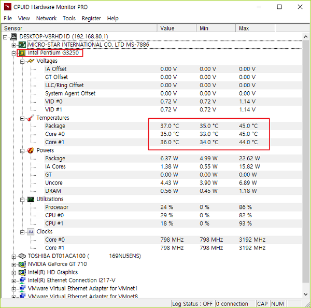Viewport: 311px width, 308px height.
Task: Select the GT Offset voltage row
Action: point(173,77)
